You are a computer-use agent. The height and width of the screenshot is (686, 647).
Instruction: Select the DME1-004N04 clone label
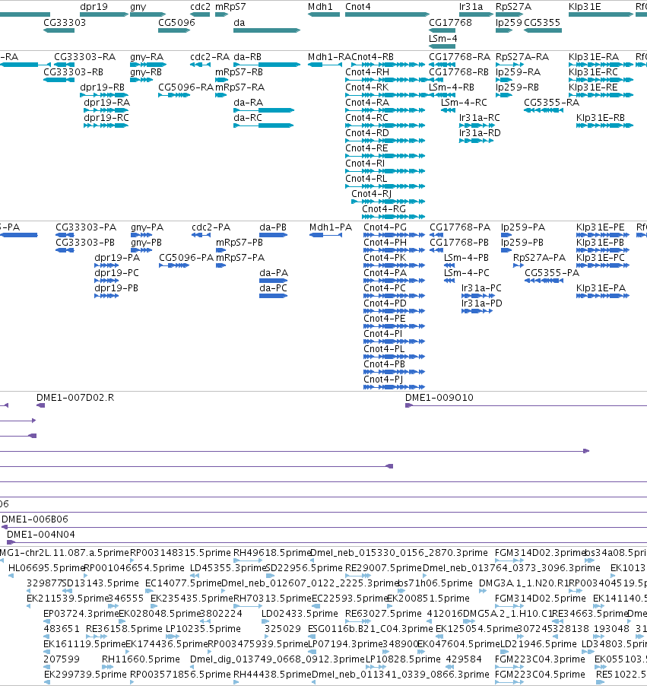tap(41, 535)
